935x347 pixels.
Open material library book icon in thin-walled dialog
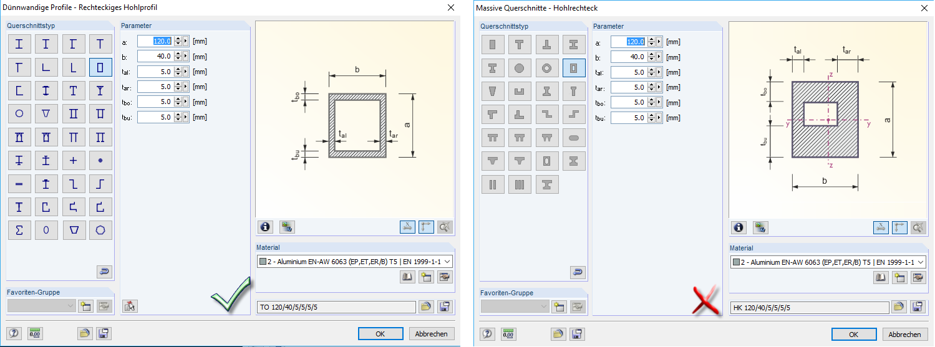click(x=408, y=278)
